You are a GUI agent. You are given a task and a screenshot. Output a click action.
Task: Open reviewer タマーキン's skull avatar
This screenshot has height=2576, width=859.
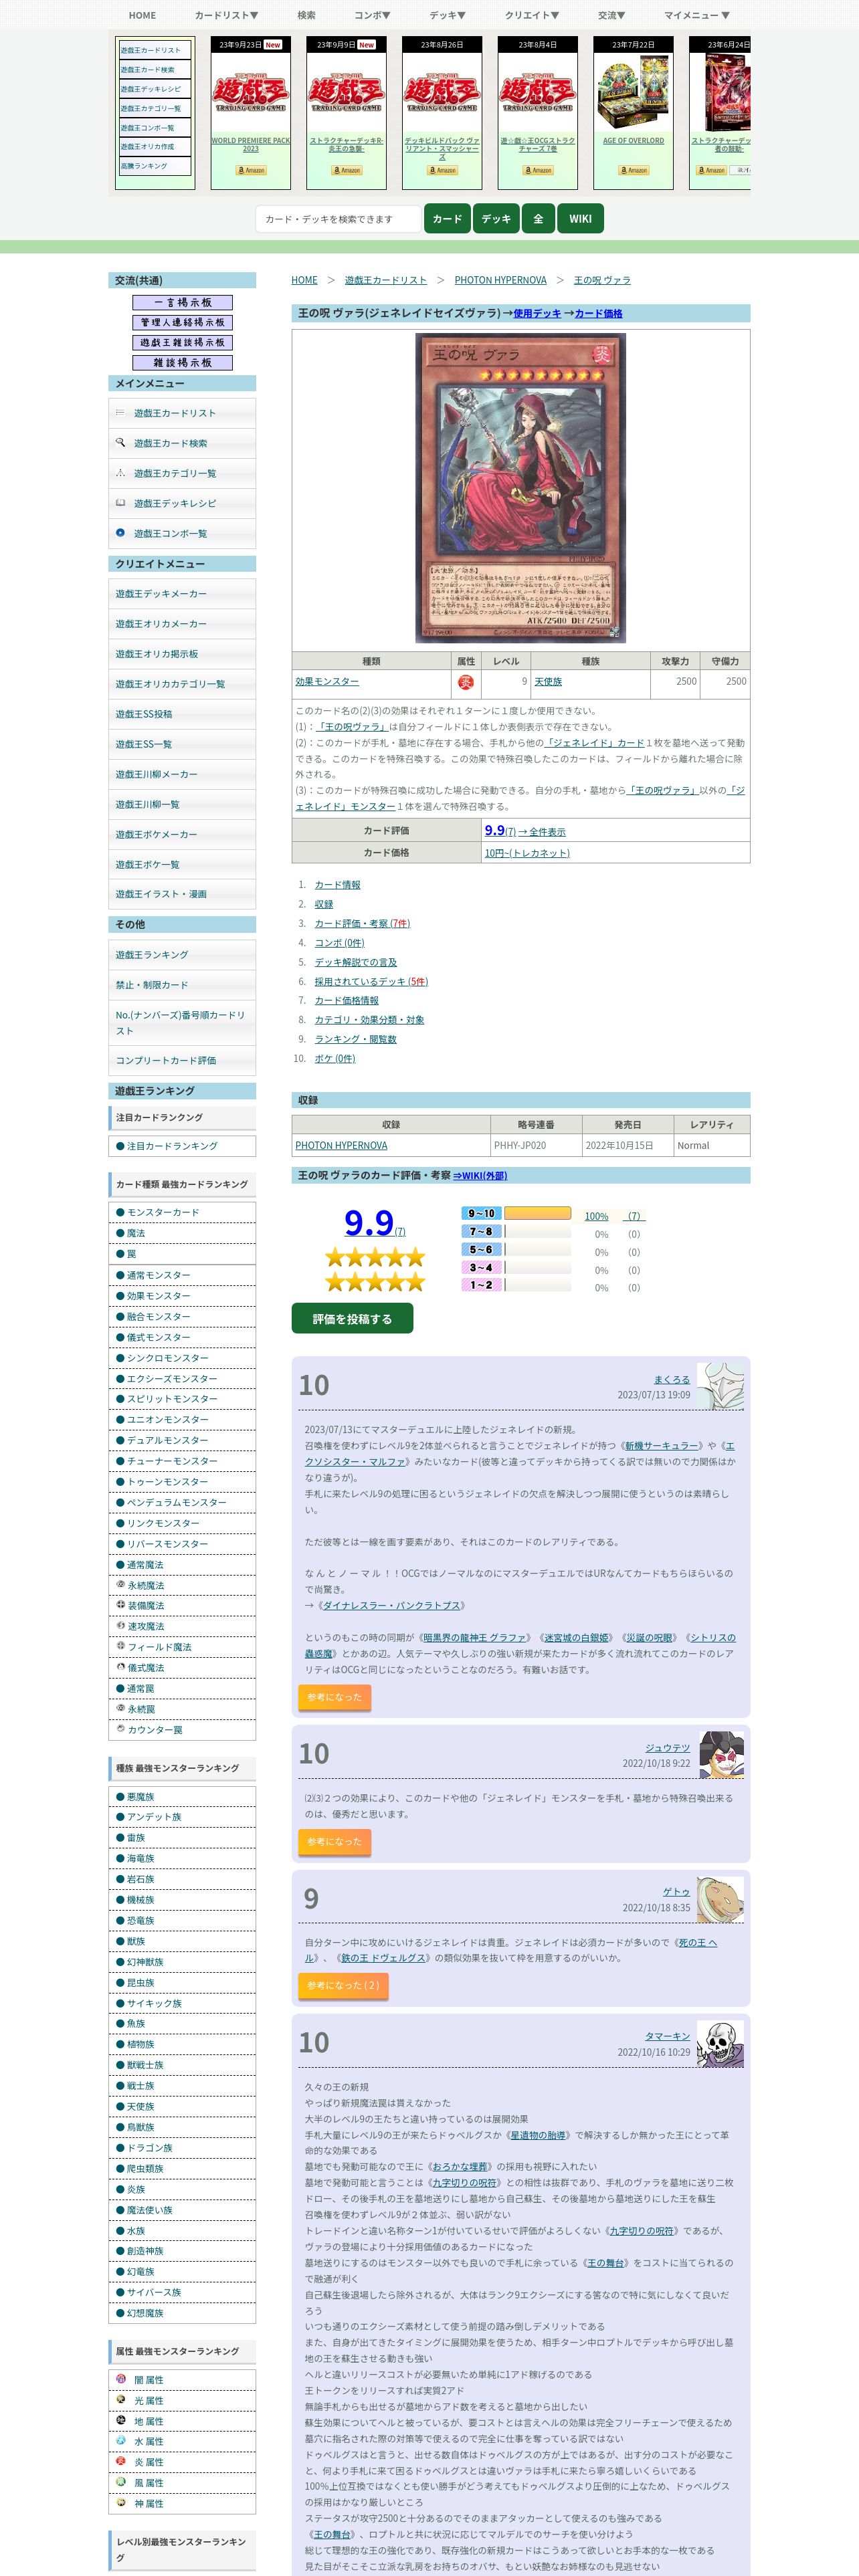pos(720,2044)
